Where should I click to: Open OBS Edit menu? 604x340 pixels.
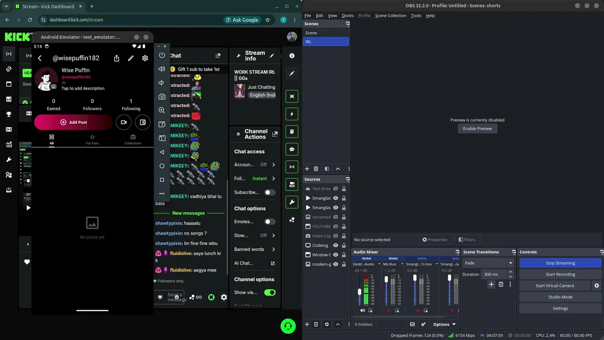319,16
